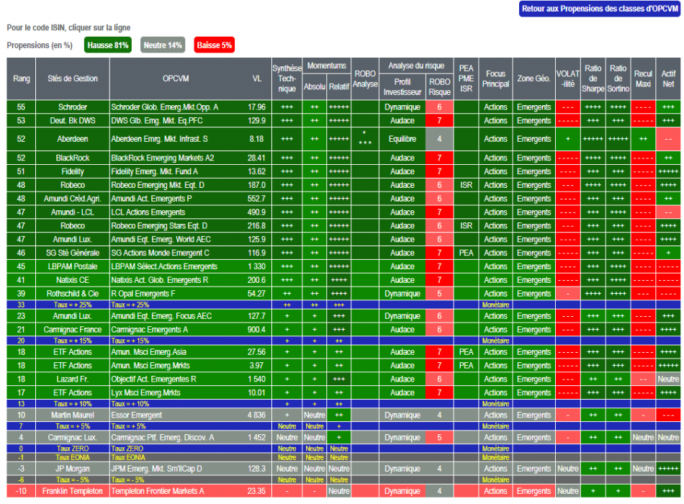Click the 4 836 VL value for Essor Emergent
684x504 pixels.
tap(257, 415)
